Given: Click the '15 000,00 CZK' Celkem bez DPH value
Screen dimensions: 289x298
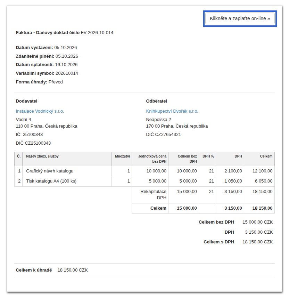Looking at the screenshot, I should tap(258, 222).
